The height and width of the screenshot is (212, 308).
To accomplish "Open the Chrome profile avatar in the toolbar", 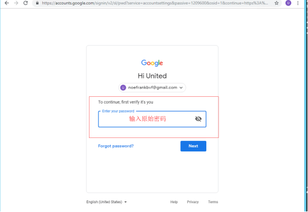I will coord(288,3).
